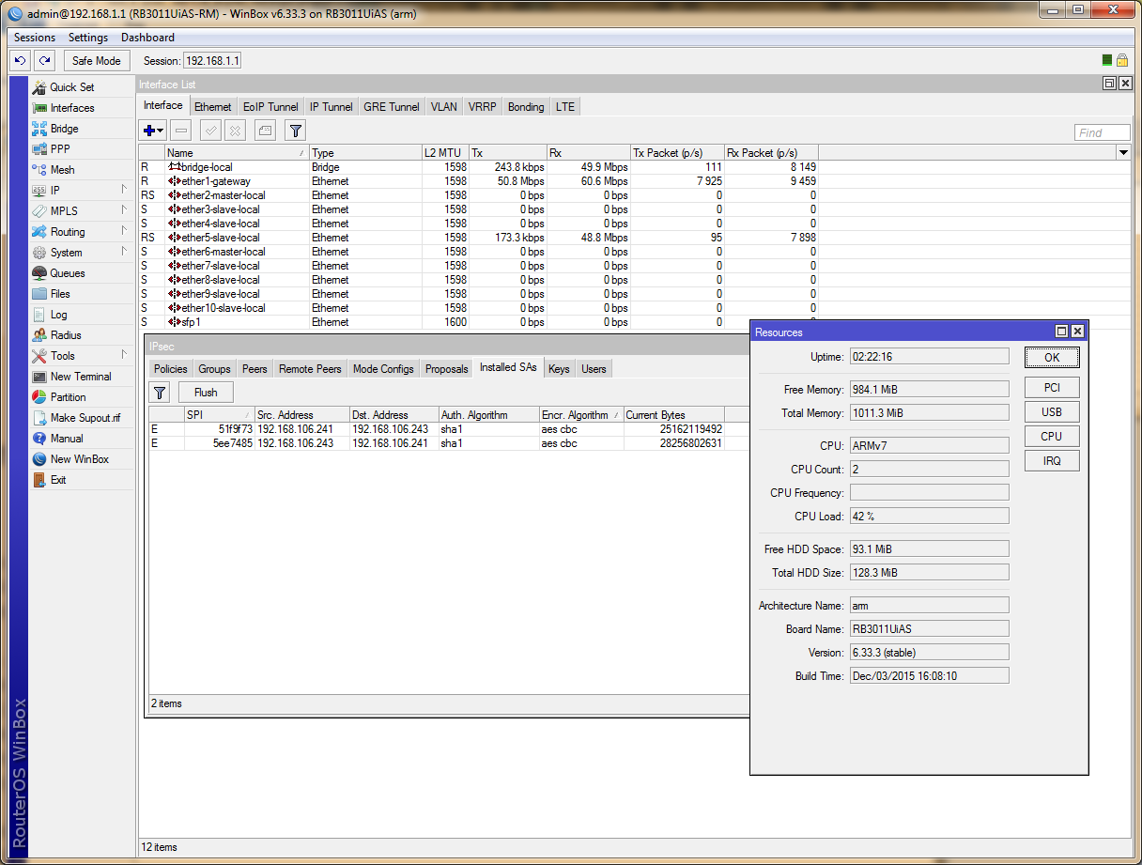The image size is (1142, 865).
Task: Open the Sessions menu
Action: tap(34, 38)
